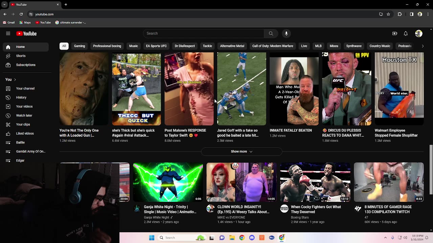This screenshot has height=243, width=433.
Task: Select the All filter chip
Action: (64, 46)
